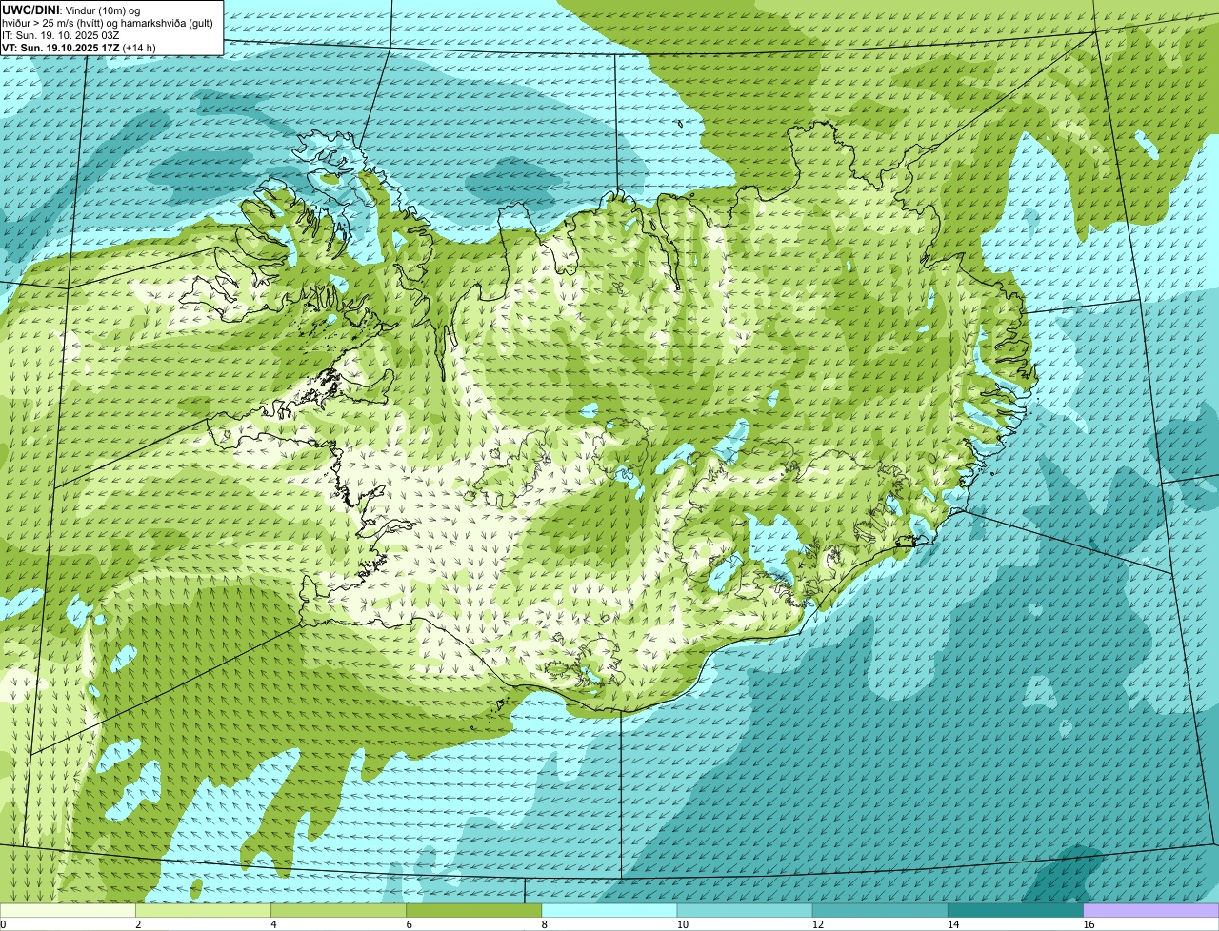Click the legend scale label '0'

pos(4,924)
